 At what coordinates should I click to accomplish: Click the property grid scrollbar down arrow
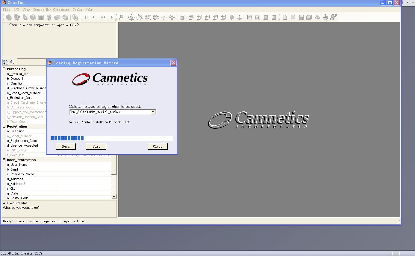point(114,196)
